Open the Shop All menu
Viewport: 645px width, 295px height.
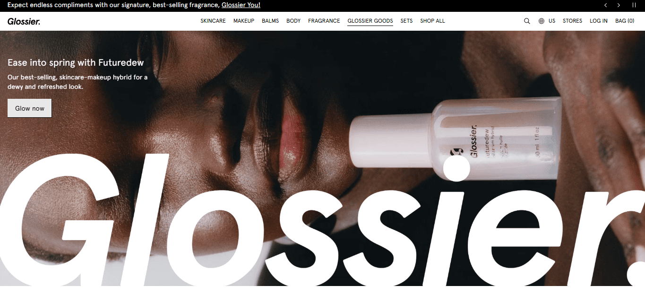(432, 21)
